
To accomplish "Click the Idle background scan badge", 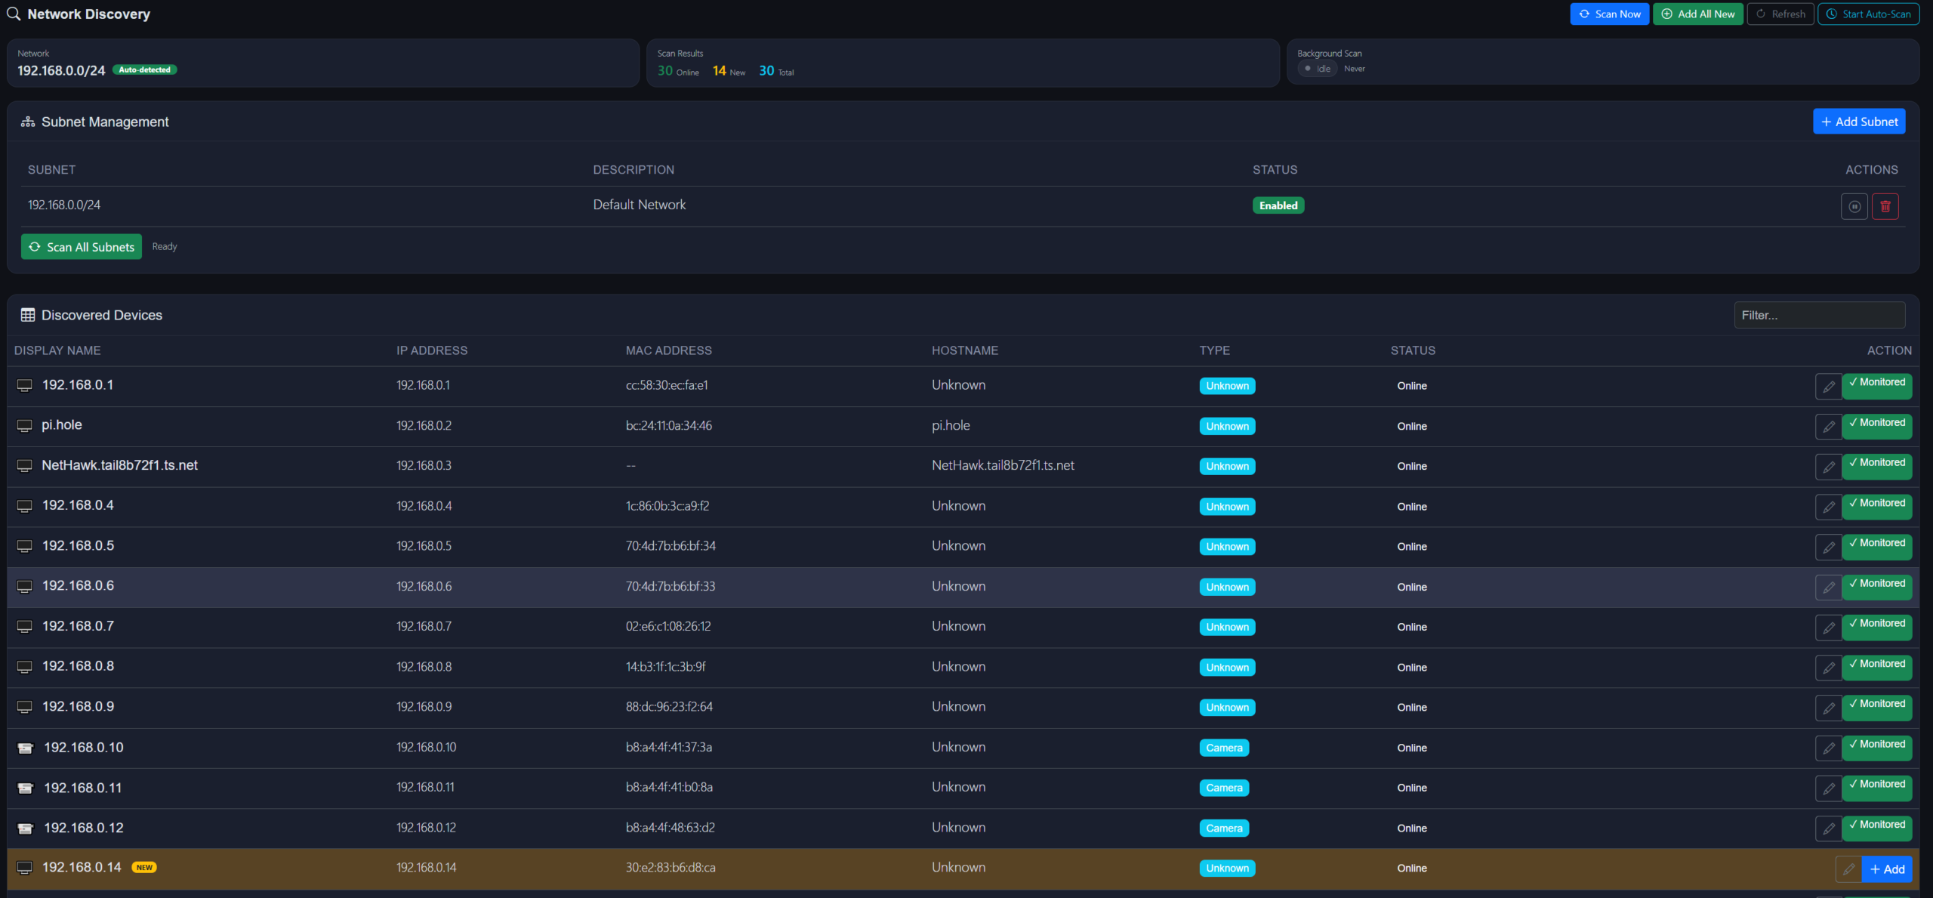I will pyautogui.click(x=1318, y=69).
